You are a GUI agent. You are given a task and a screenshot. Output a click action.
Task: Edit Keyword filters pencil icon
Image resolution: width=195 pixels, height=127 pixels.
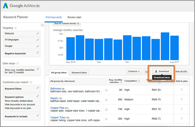(38, 88)
